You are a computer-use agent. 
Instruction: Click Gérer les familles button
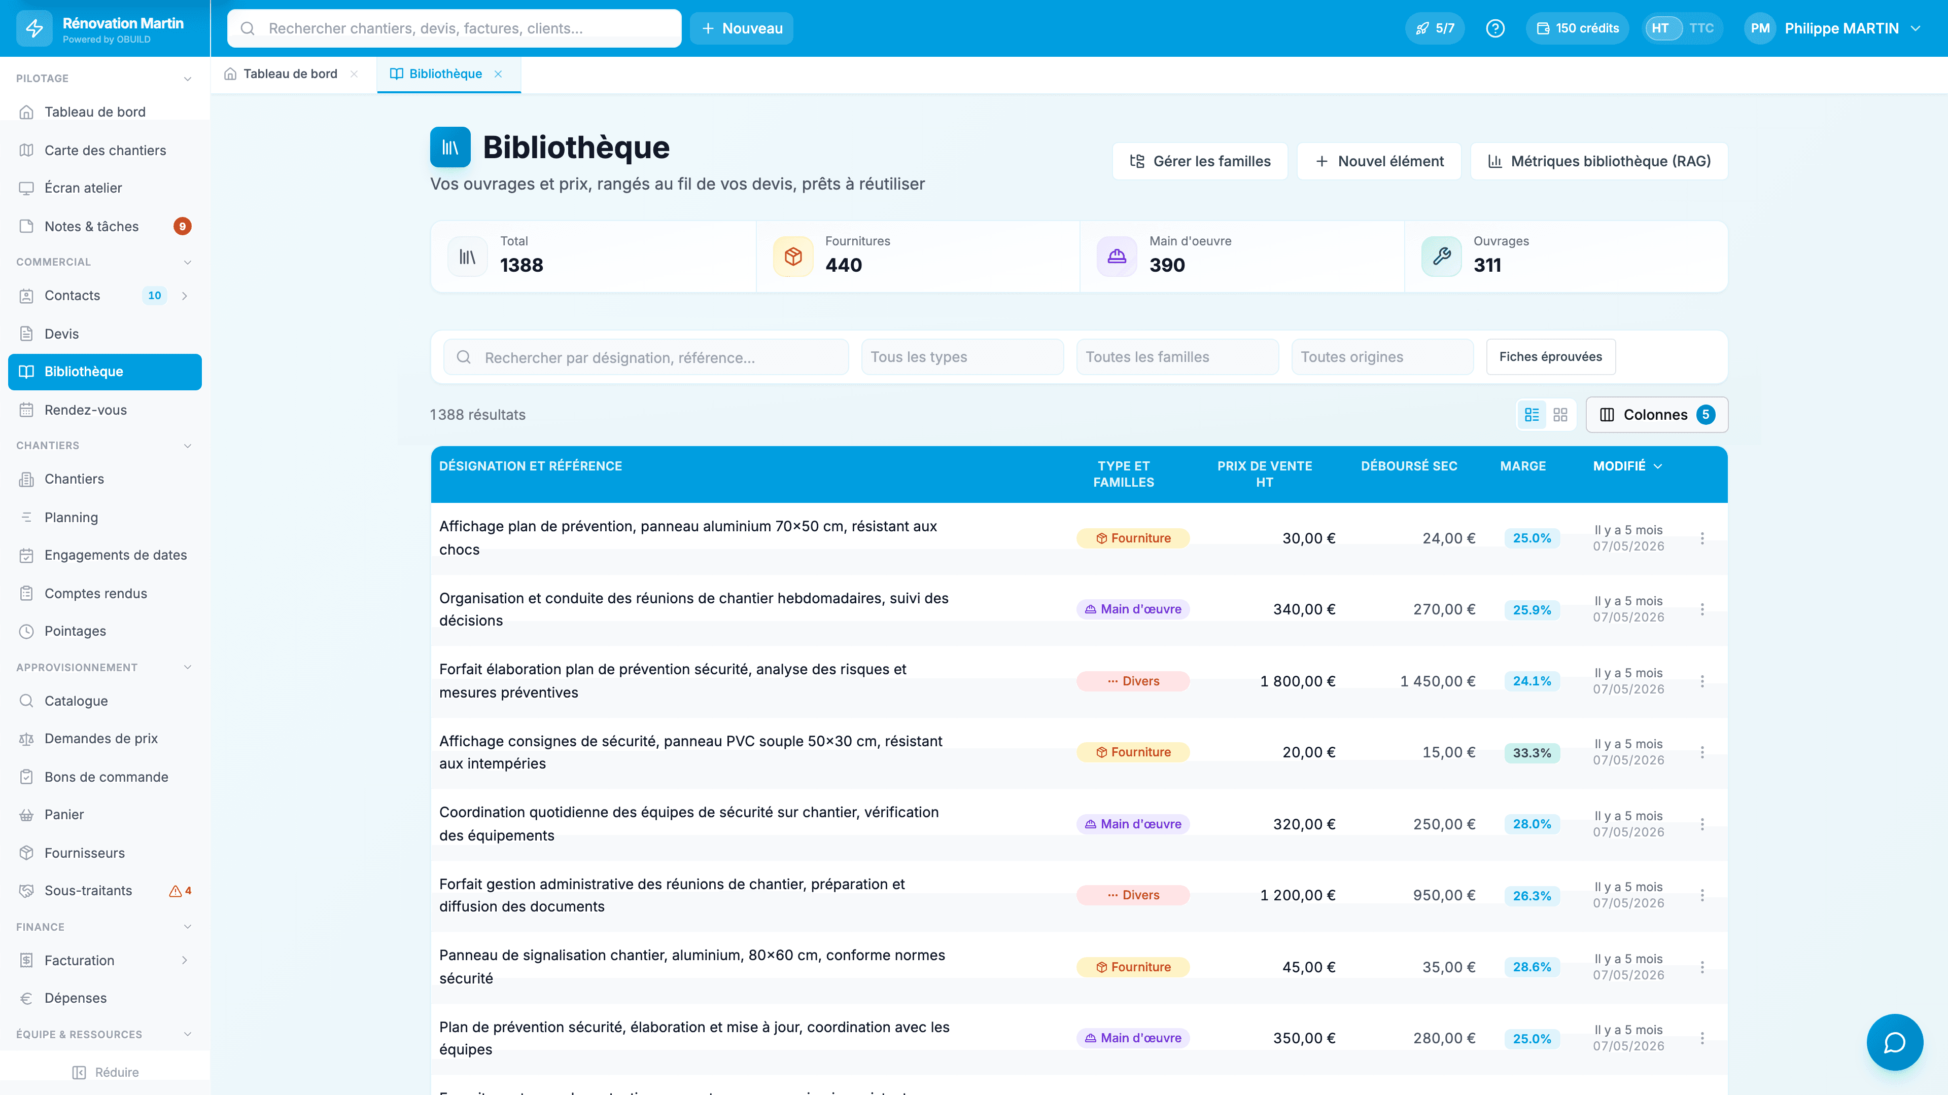(x=1199, y=161)
